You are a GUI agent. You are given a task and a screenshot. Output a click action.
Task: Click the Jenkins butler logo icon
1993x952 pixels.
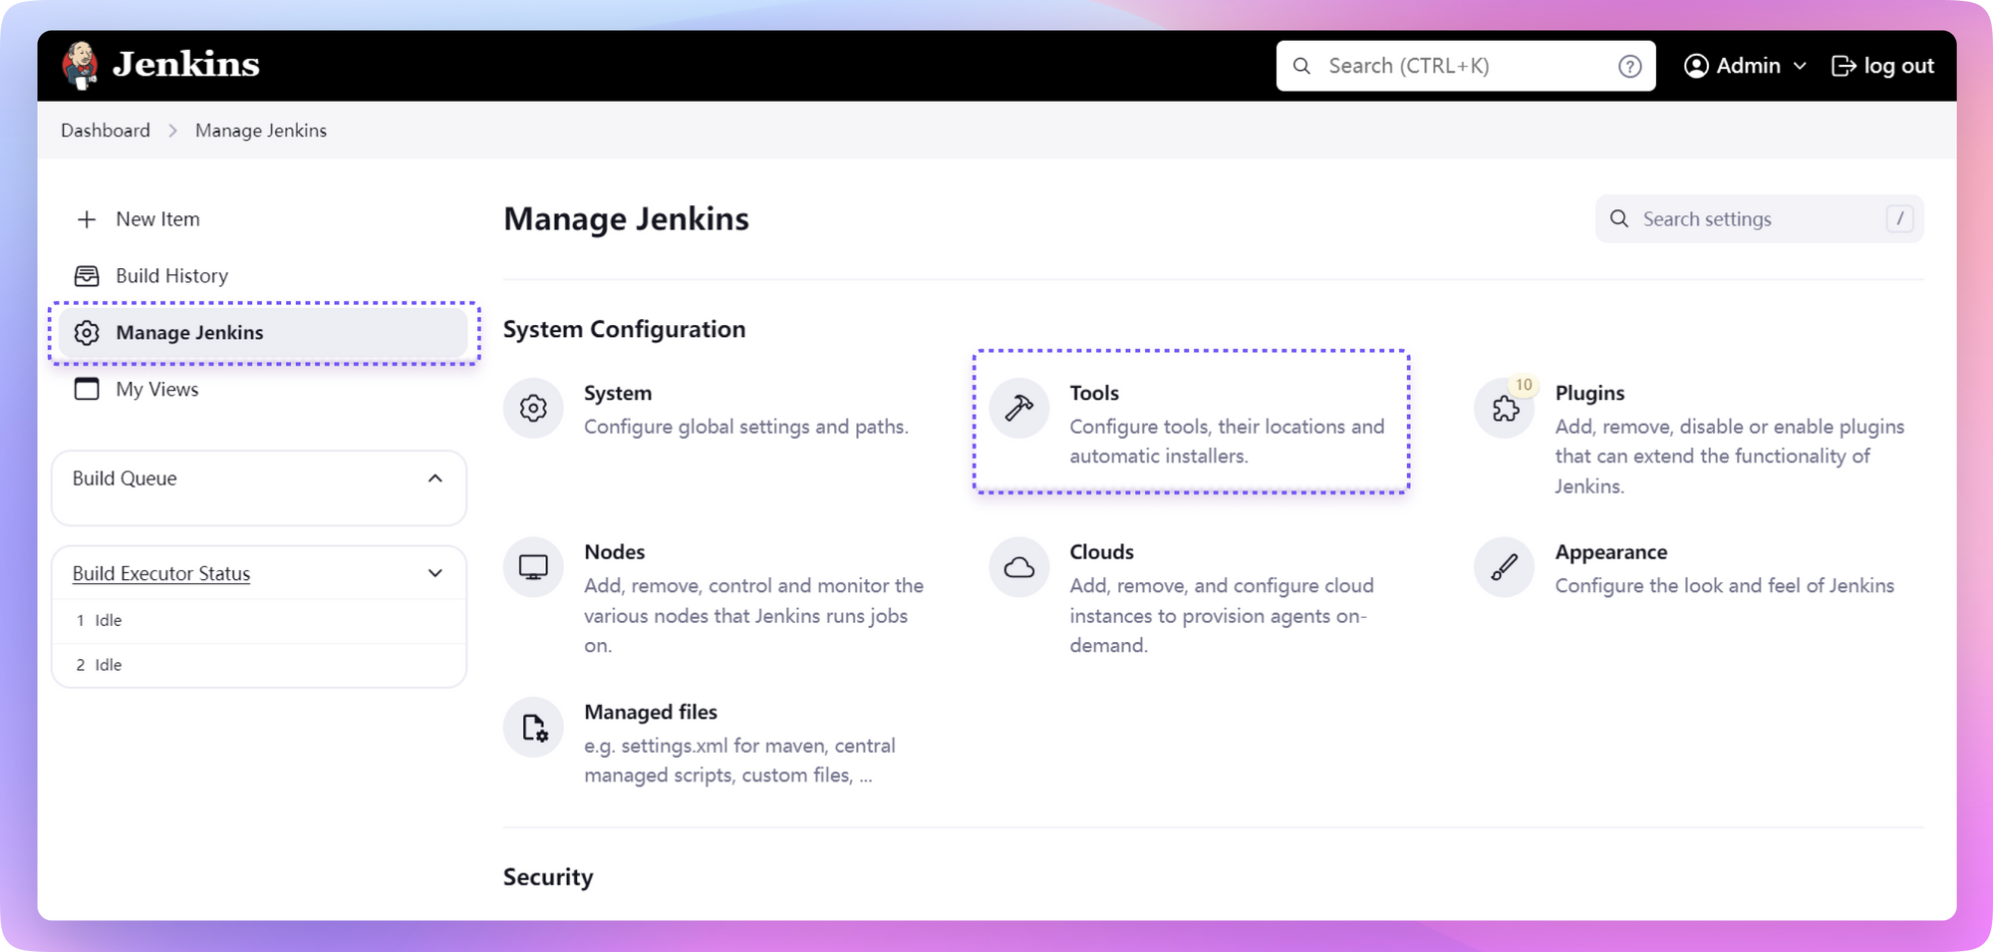(80, 66)
